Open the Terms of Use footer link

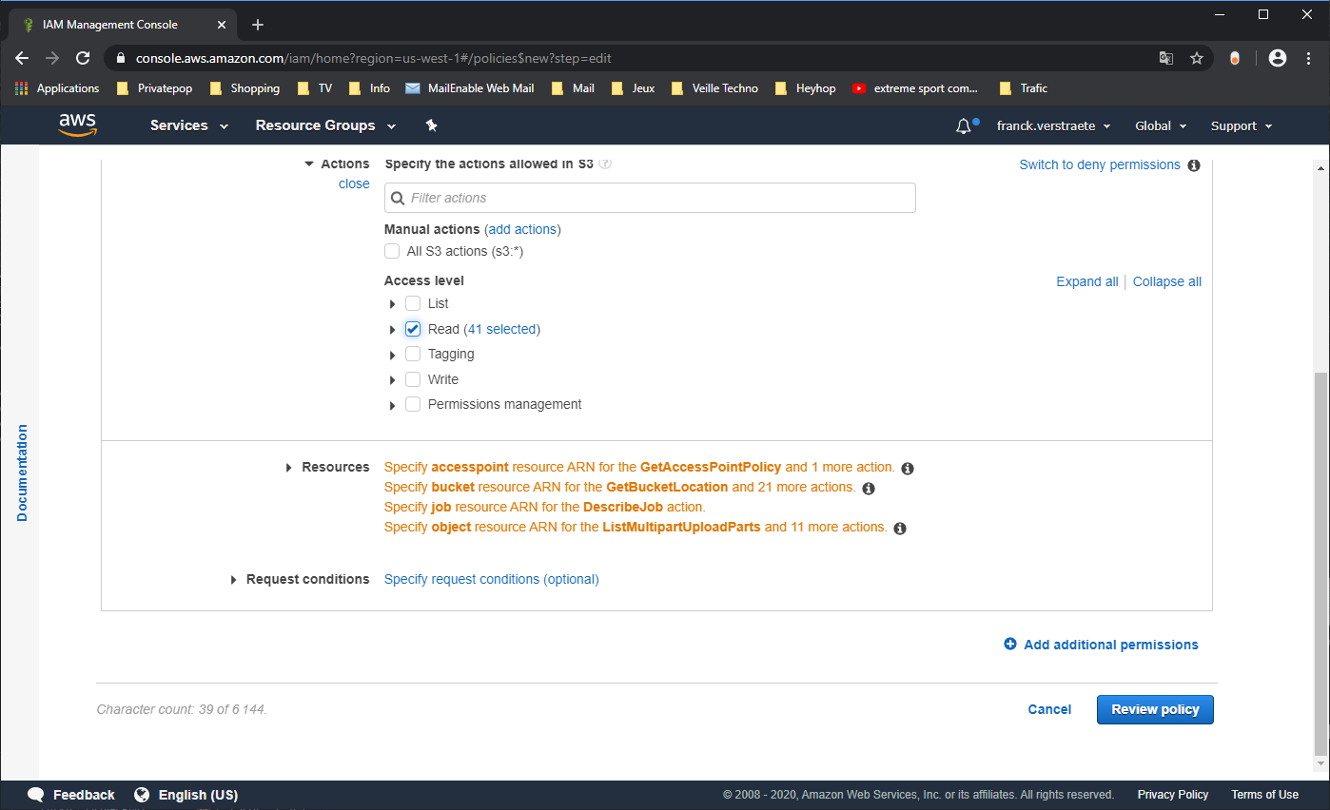coord(1264,795)
